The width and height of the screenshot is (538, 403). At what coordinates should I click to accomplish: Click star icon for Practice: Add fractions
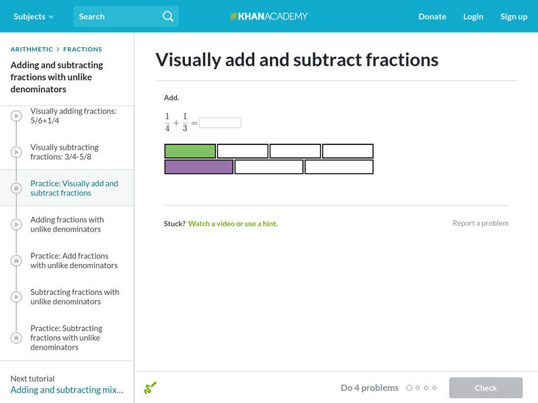(17, 261)
